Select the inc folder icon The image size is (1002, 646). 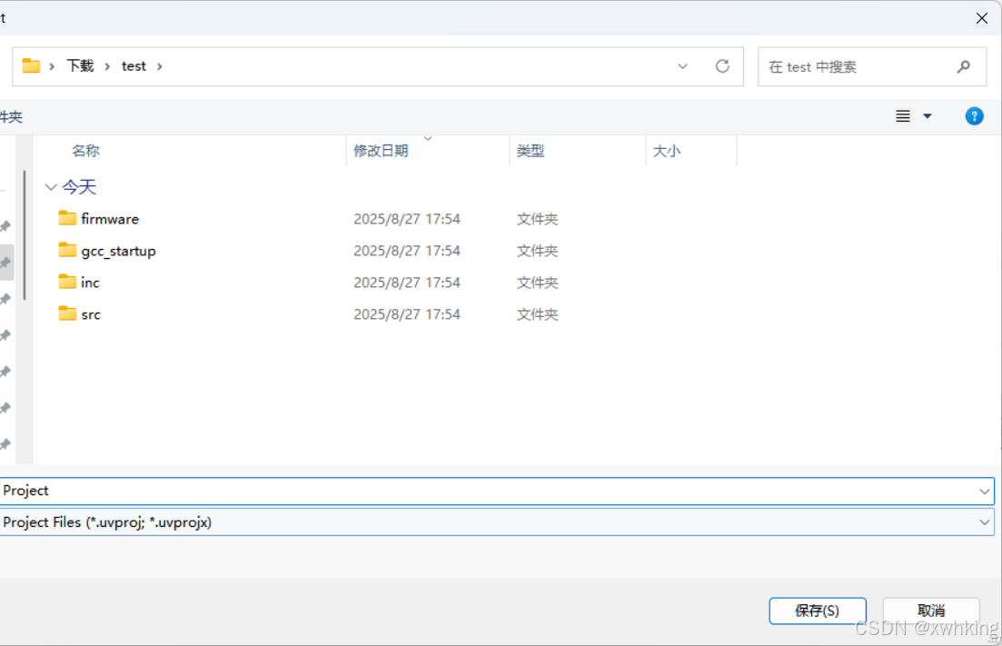(67, 281)
